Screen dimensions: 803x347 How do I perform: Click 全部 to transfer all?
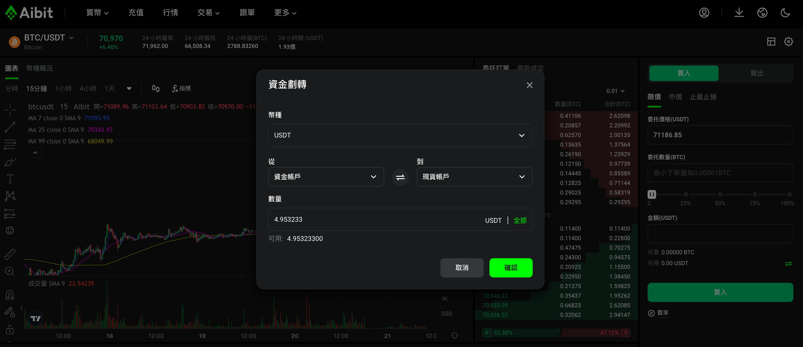point(520,220)
